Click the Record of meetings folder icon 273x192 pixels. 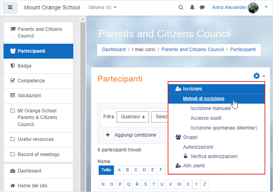tap(12, 154)
